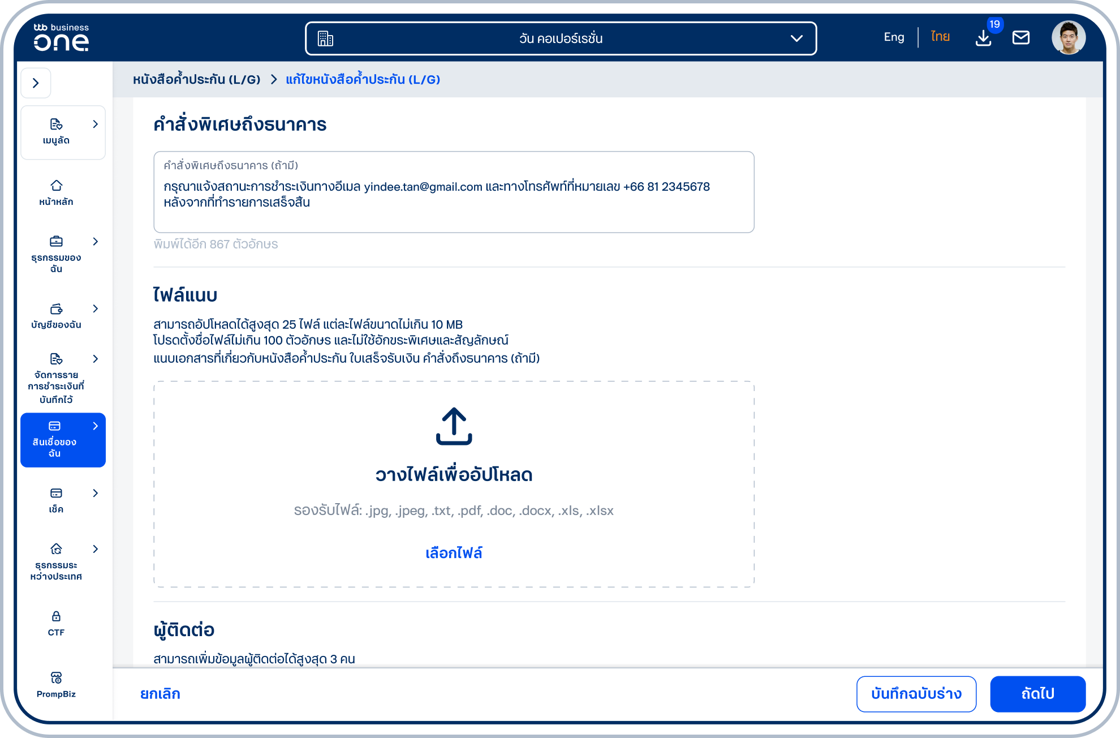Expand the บัญชีของฉัน chevron
This screenshot has height=738, width=1120.
(x=96, y=308)
